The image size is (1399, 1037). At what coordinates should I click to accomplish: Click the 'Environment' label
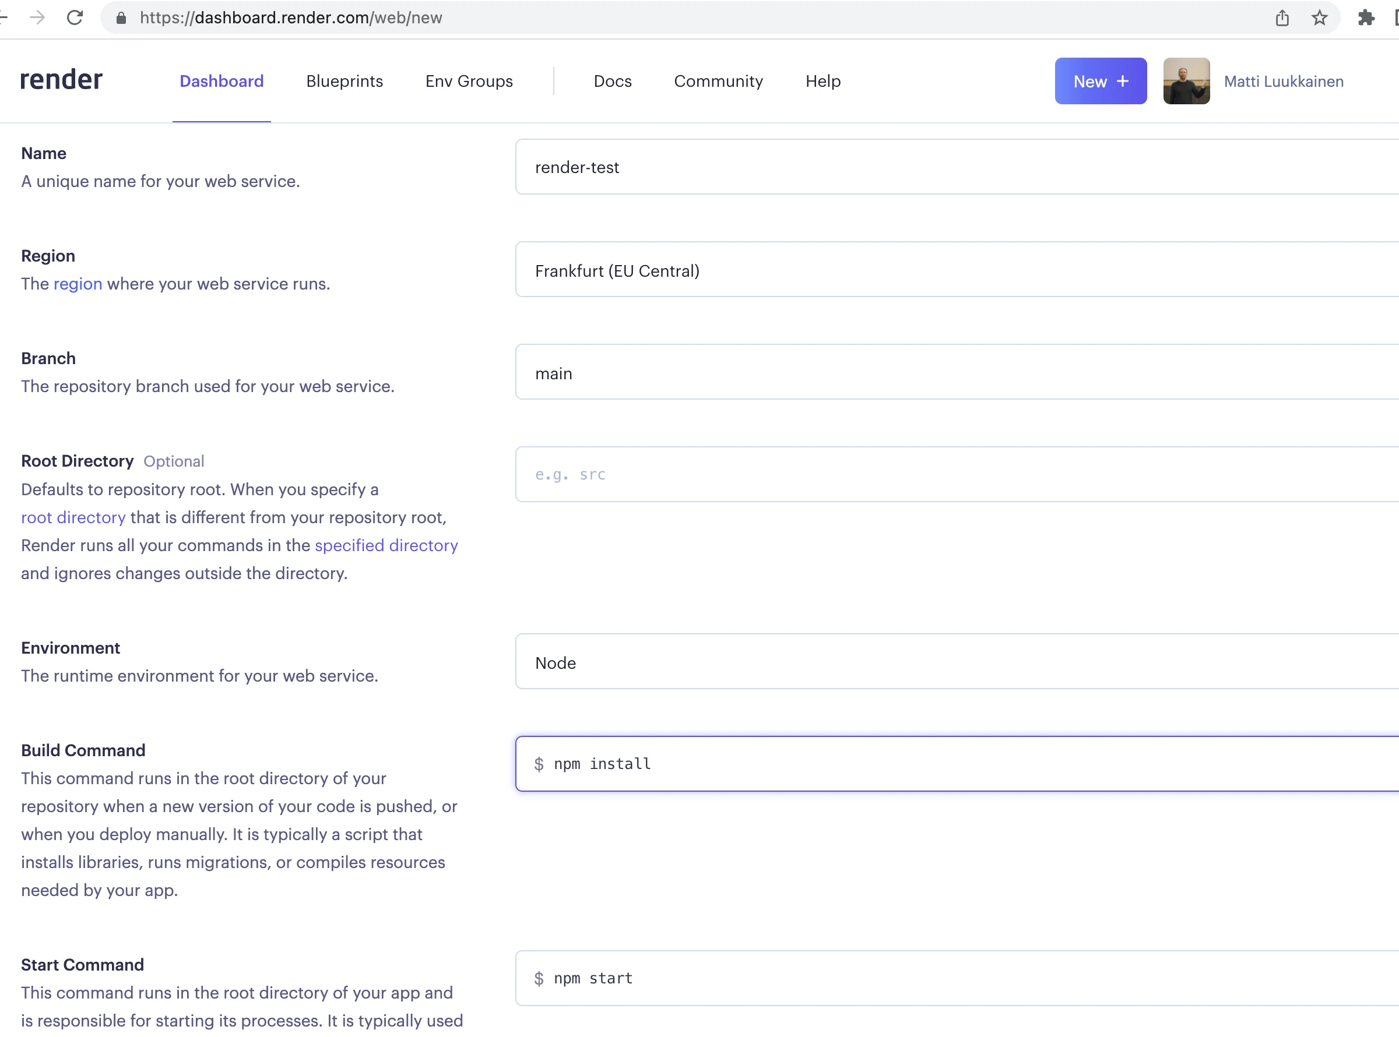point(71,648)
